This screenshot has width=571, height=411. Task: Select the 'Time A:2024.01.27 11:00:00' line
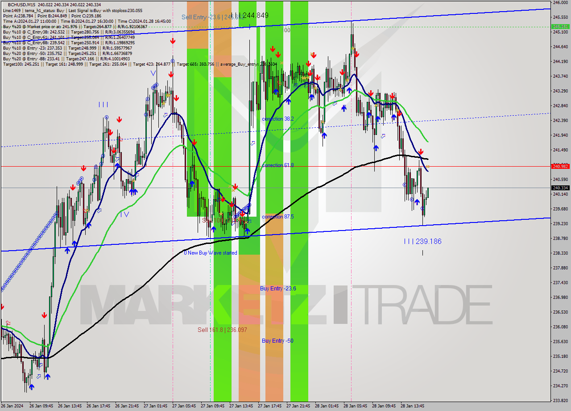tap(87, 21)
